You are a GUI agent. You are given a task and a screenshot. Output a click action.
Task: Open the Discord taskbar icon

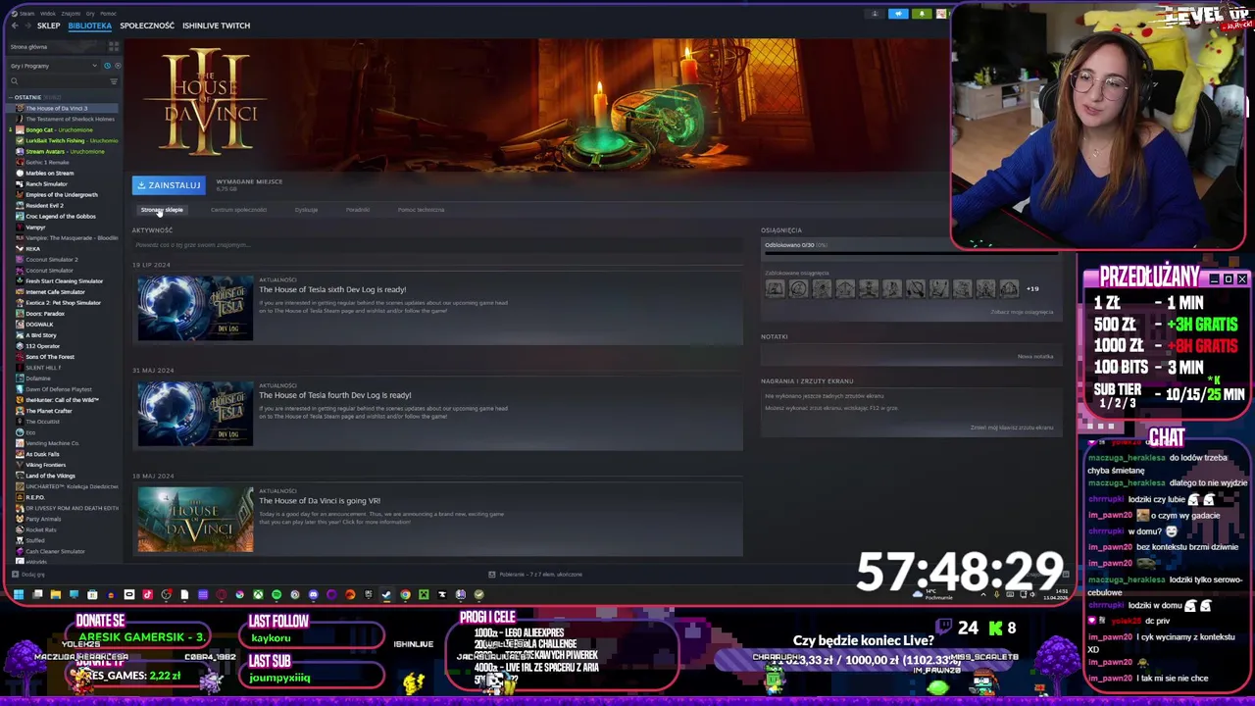[313, 594]
